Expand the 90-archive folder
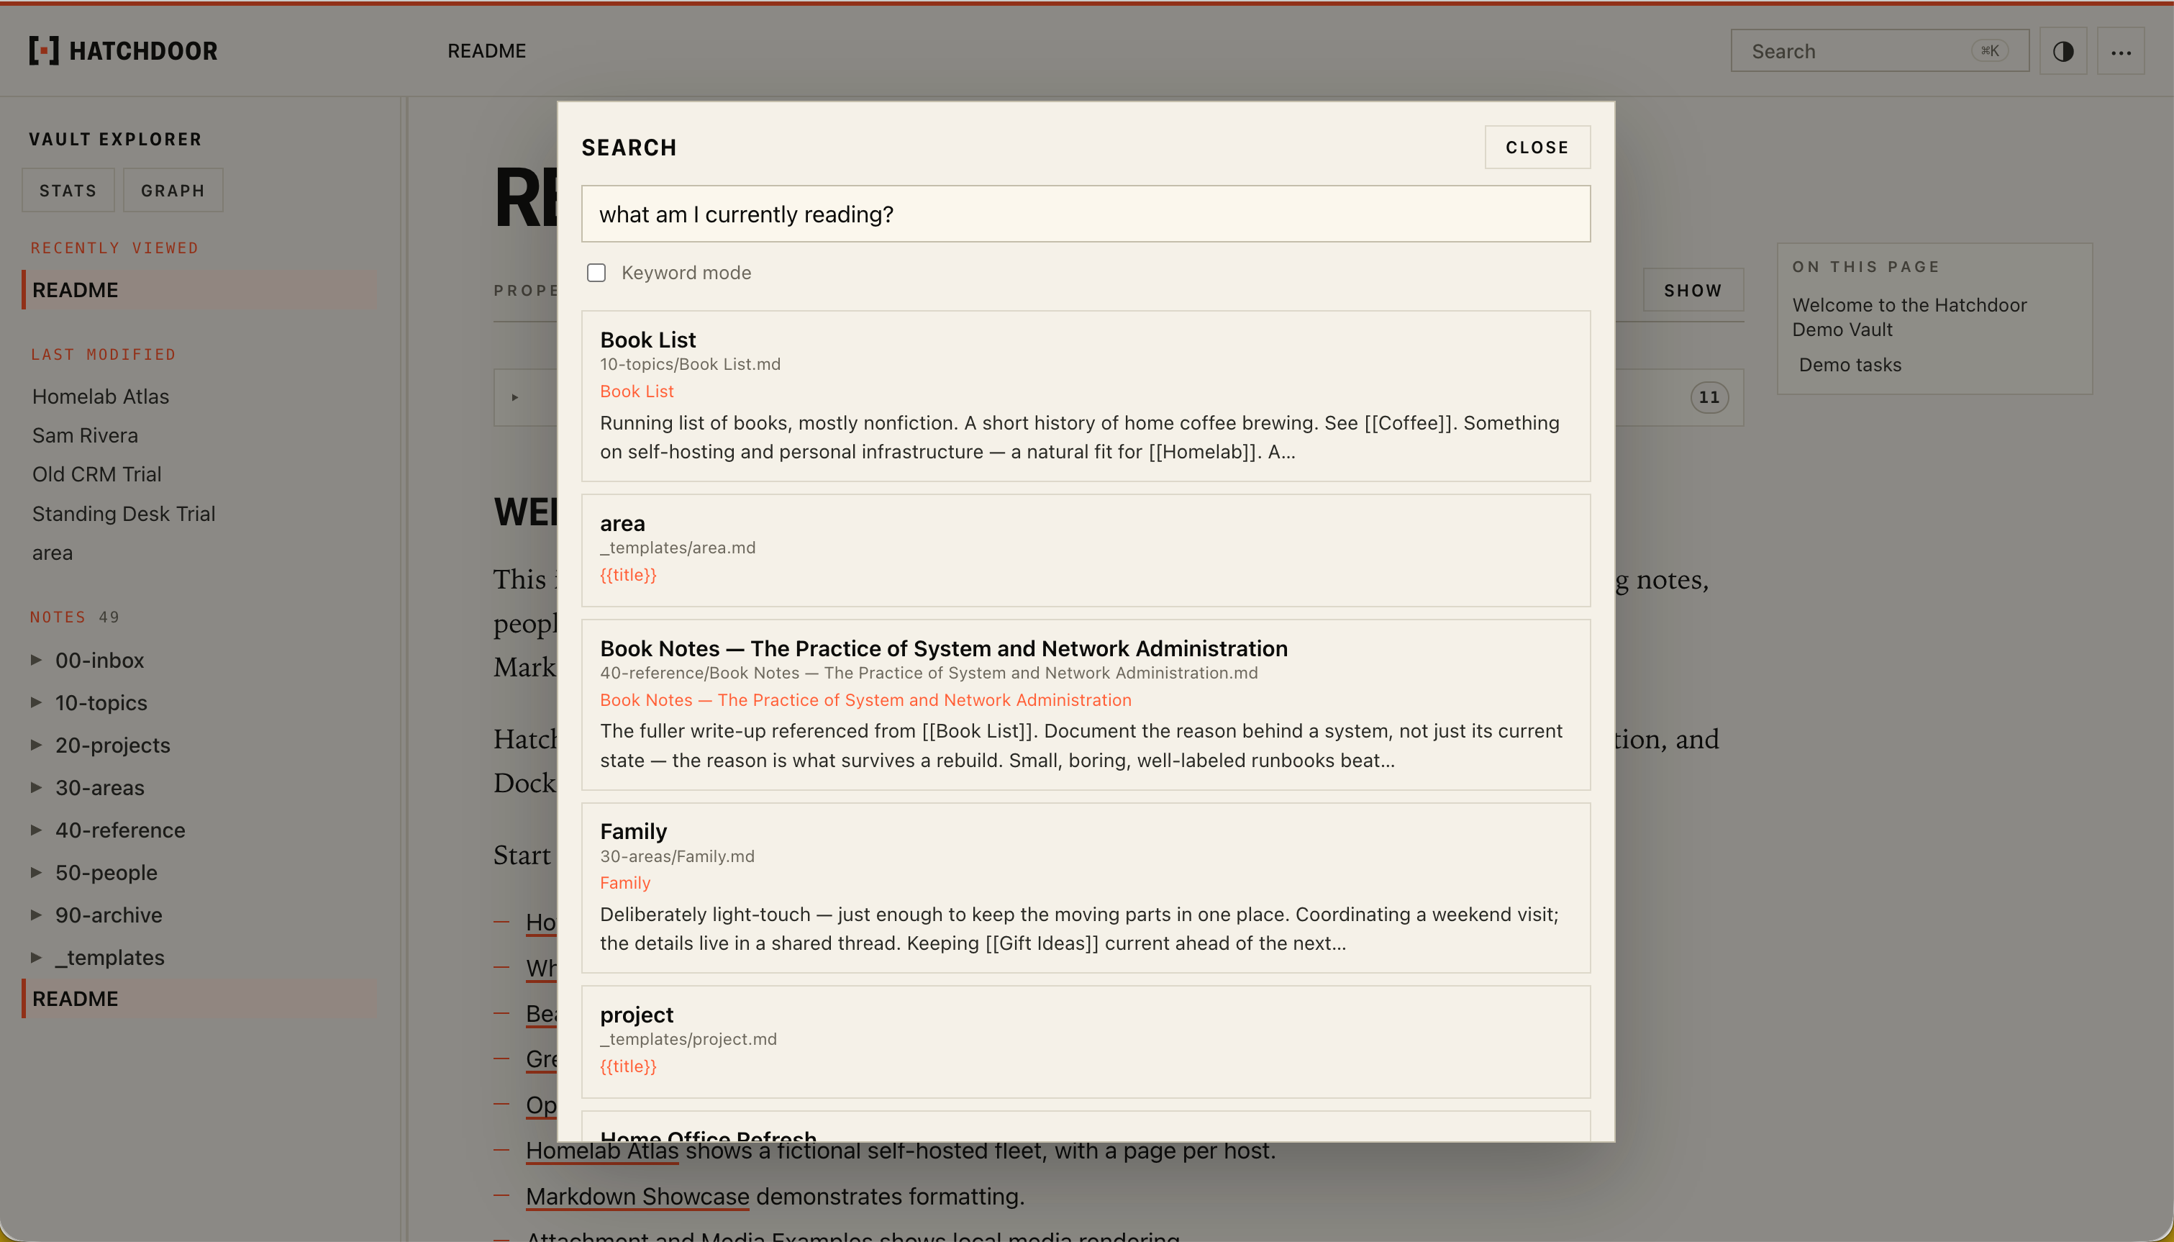 pyautogui.click(x=36, y=915)
